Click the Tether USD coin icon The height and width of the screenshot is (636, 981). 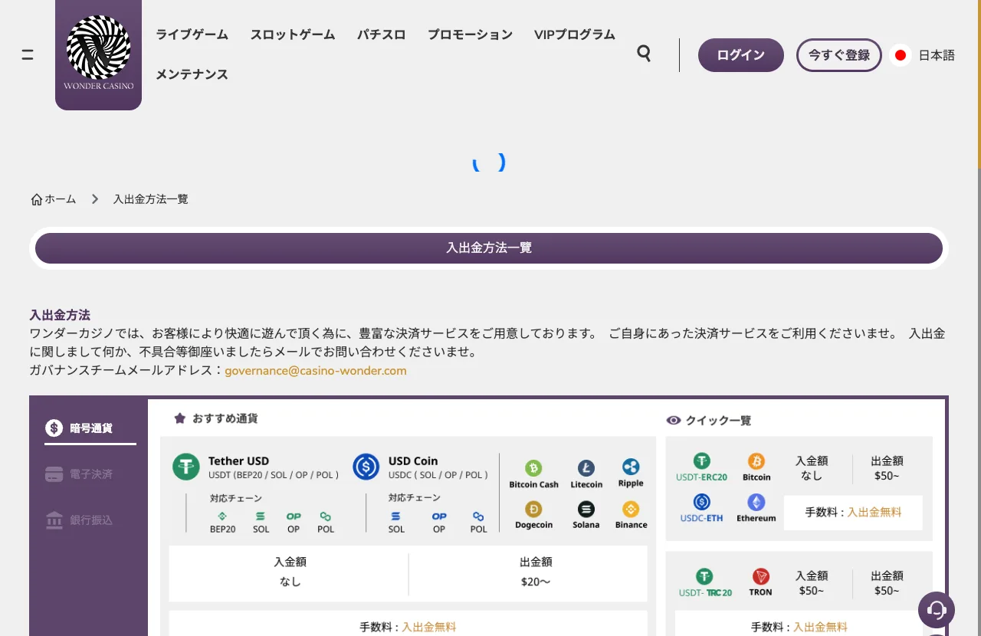[186, 467]
